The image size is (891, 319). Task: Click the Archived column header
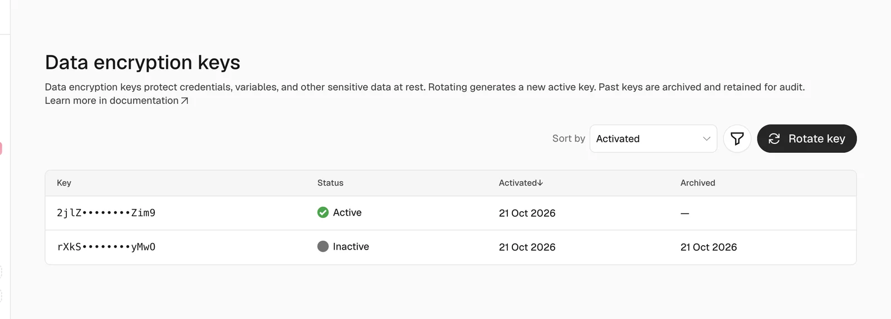pos(698,183)
